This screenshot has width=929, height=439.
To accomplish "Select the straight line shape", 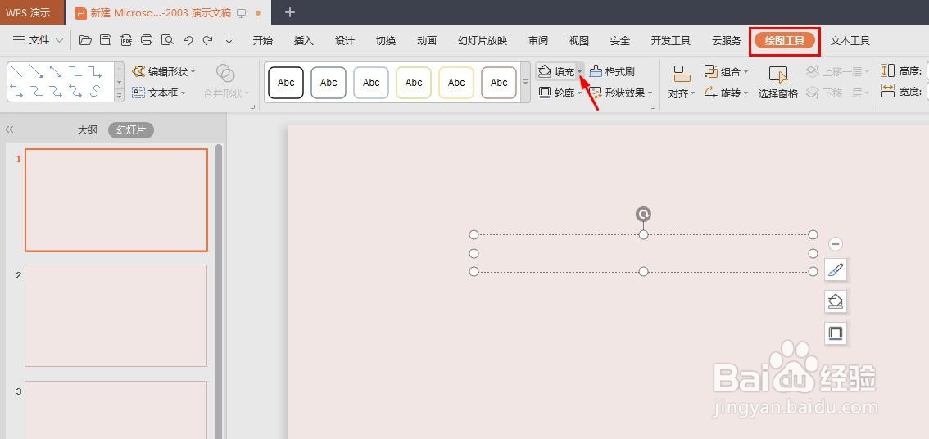I will click(17, 72).
